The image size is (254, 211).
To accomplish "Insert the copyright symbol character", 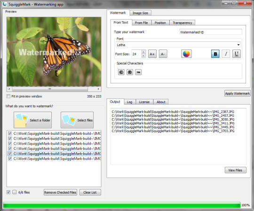I will 121,72.
